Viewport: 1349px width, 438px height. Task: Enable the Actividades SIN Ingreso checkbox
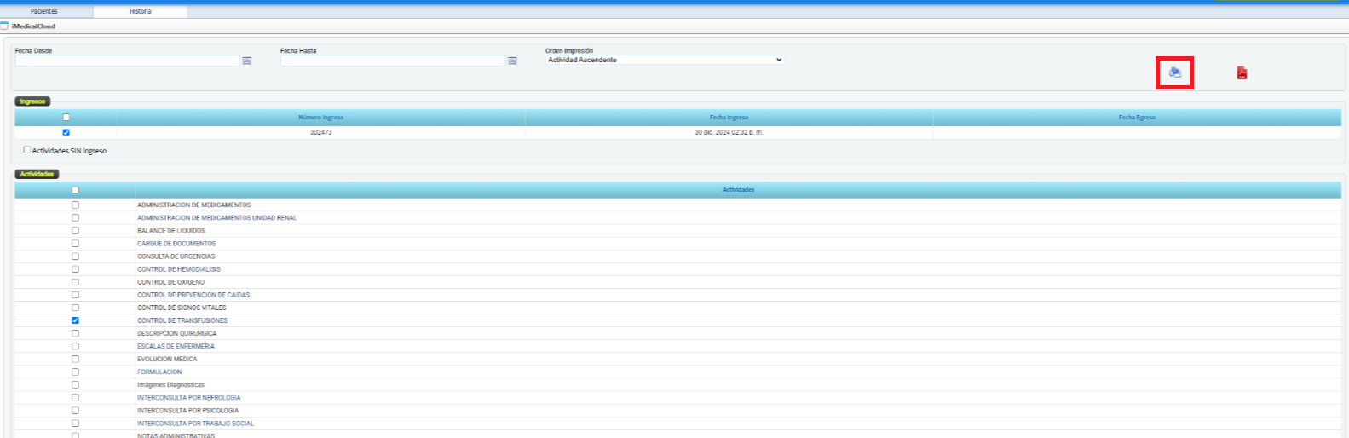(x=27, y=150)
